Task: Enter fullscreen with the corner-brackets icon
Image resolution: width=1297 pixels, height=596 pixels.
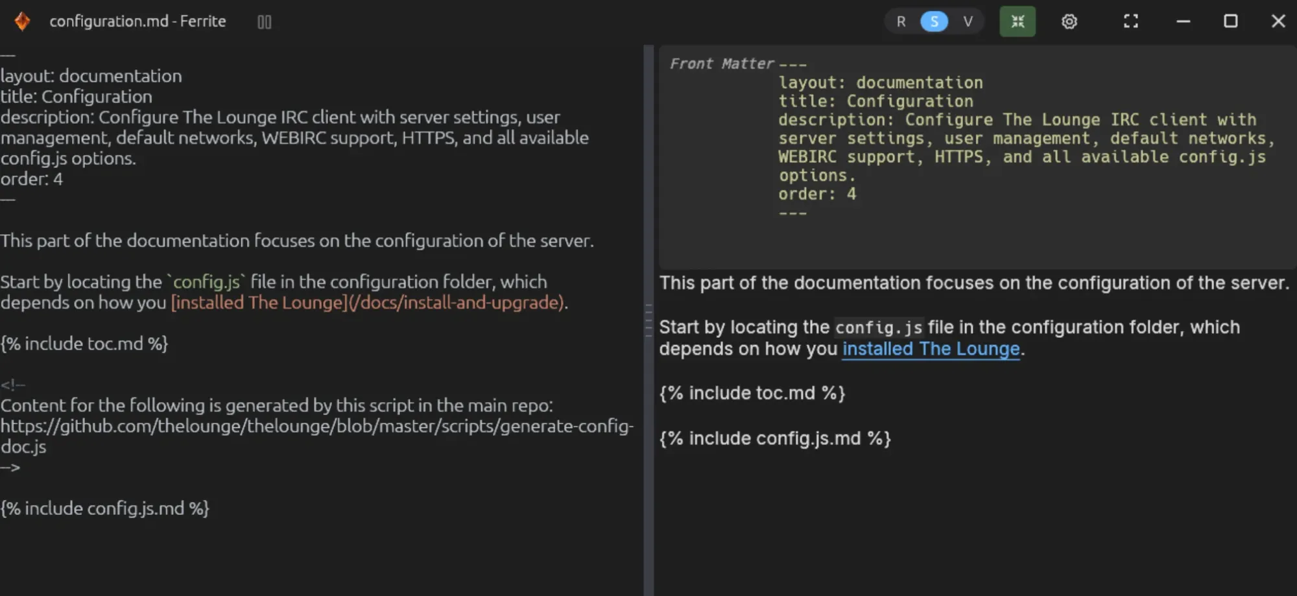Action: 1130,21
